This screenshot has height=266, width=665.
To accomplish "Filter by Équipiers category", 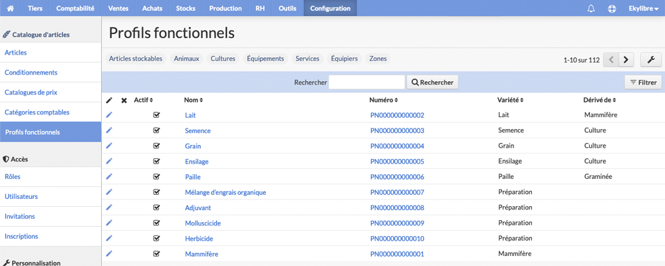I will (344, 59).
